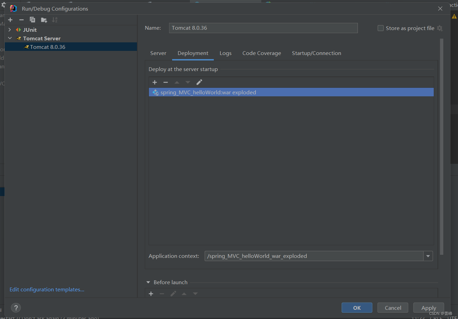Open the Application context dropdown arrow
This screenshot has height=319, width=458.
428,256
